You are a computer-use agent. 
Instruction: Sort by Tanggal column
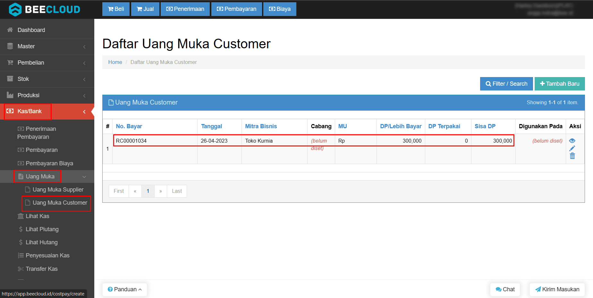click(x=211, y=126)
